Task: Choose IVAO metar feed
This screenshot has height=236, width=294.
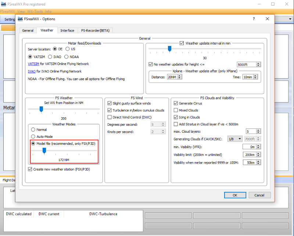Action: pos(50,57)
